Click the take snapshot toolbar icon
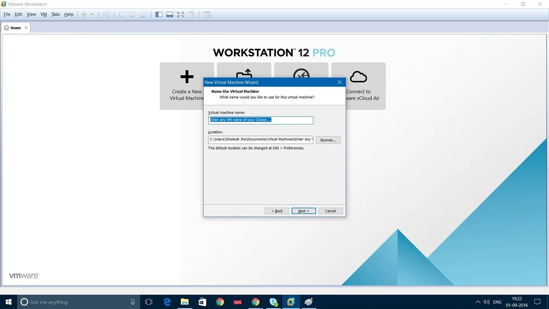This screenshot has width=549, height=309. (122, 14)
